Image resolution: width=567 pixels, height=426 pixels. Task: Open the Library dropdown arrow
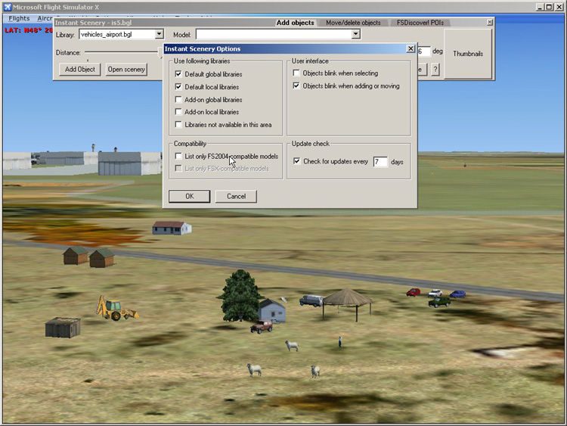(159, 34)
